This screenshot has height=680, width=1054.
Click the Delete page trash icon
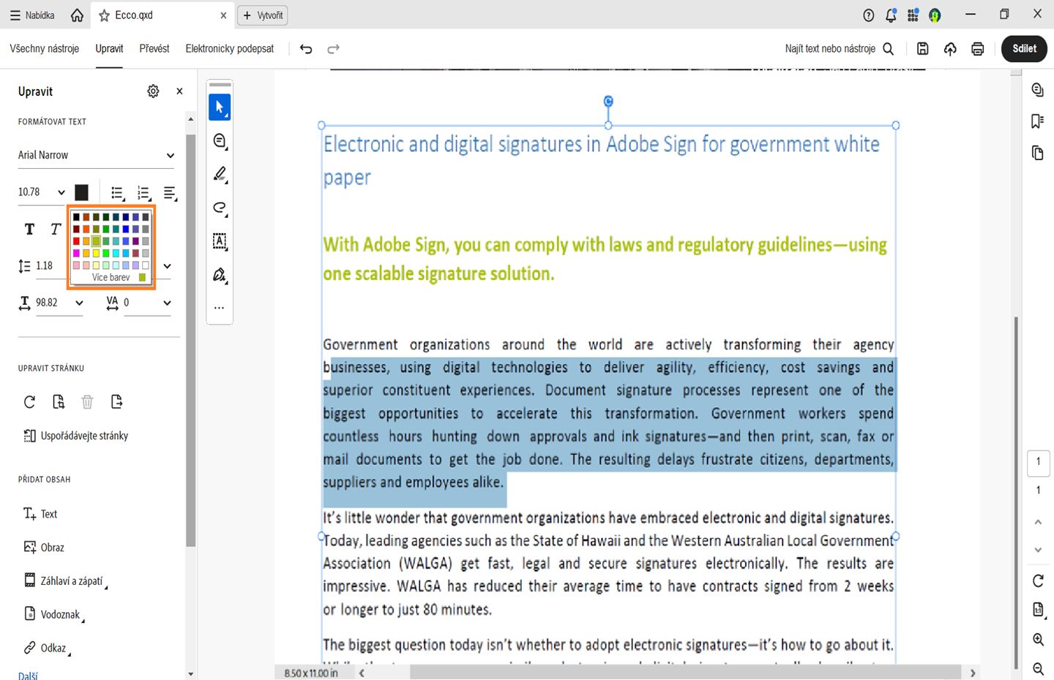click(87, 401)
